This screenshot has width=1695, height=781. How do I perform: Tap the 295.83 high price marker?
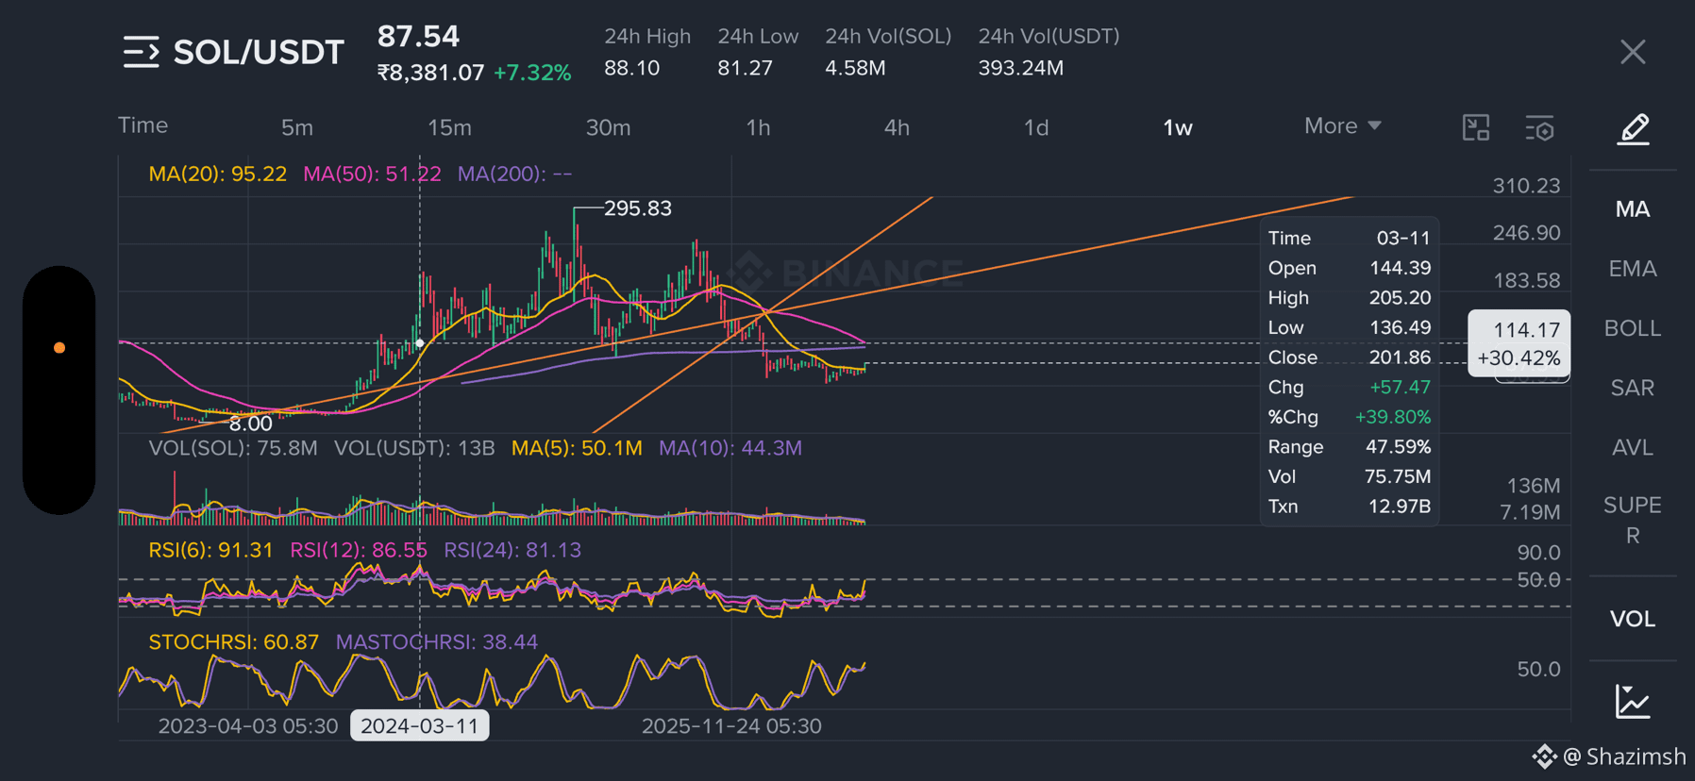click(638, 208)
